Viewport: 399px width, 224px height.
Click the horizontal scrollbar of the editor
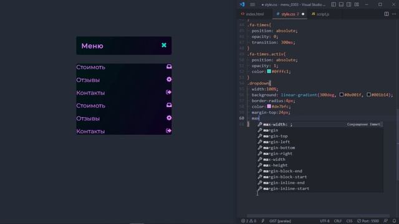coord(318,216)
